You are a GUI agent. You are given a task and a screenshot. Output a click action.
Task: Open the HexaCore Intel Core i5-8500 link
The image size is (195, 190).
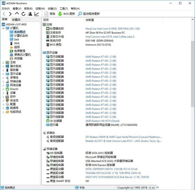click(x=112, y=29)
